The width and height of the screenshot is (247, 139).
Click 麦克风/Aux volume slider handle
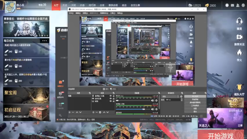[x=117, y=100]
